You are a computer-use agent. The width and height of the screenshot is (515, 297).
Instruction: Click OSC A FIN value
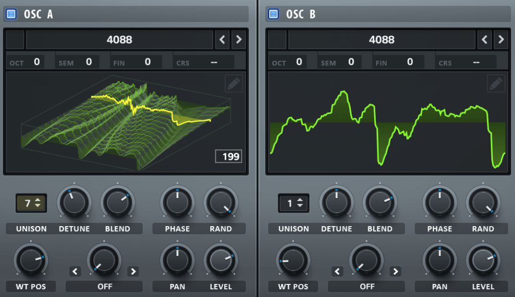[148, 62]
